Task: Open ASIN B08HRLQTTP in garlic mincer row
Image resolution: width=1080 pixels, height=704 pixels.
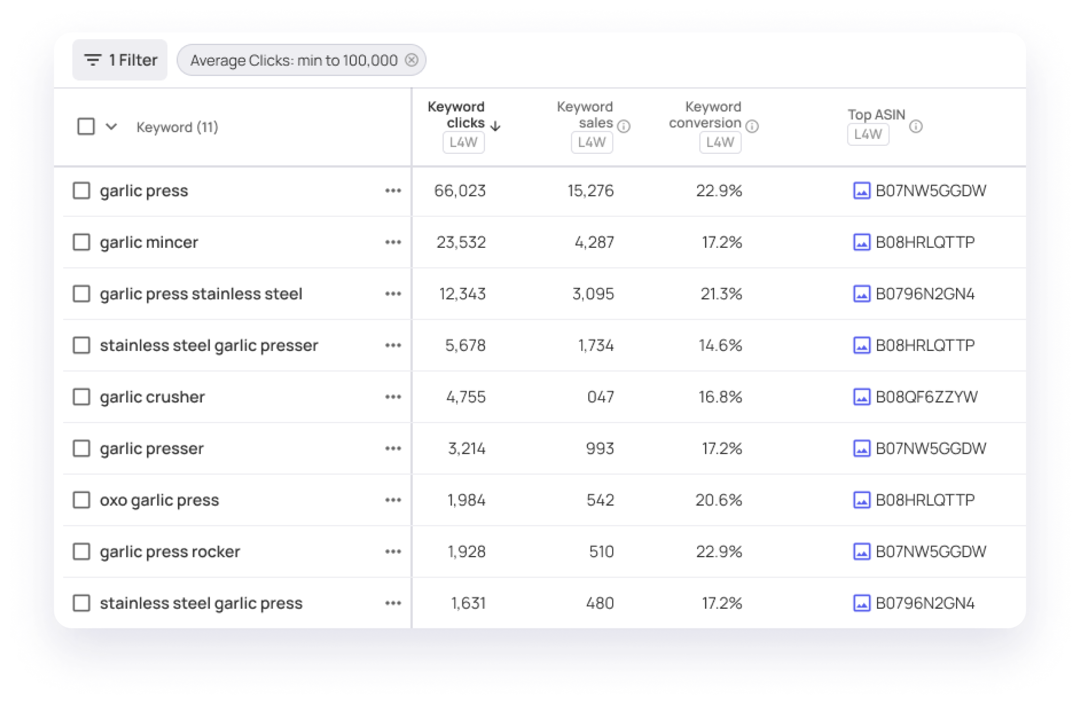Action: (925, 242)
